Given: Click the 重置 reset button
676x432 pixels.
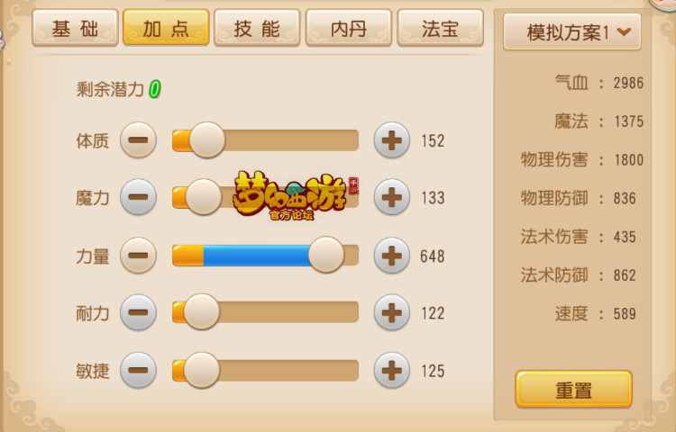Looking at the screenshot, I should pos(574,389).
